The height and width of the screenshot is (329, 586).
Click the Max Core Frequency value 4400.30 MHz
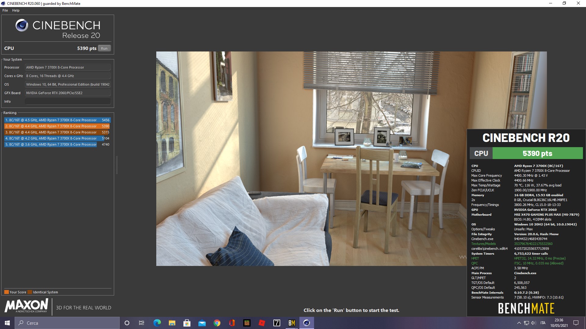531,175
